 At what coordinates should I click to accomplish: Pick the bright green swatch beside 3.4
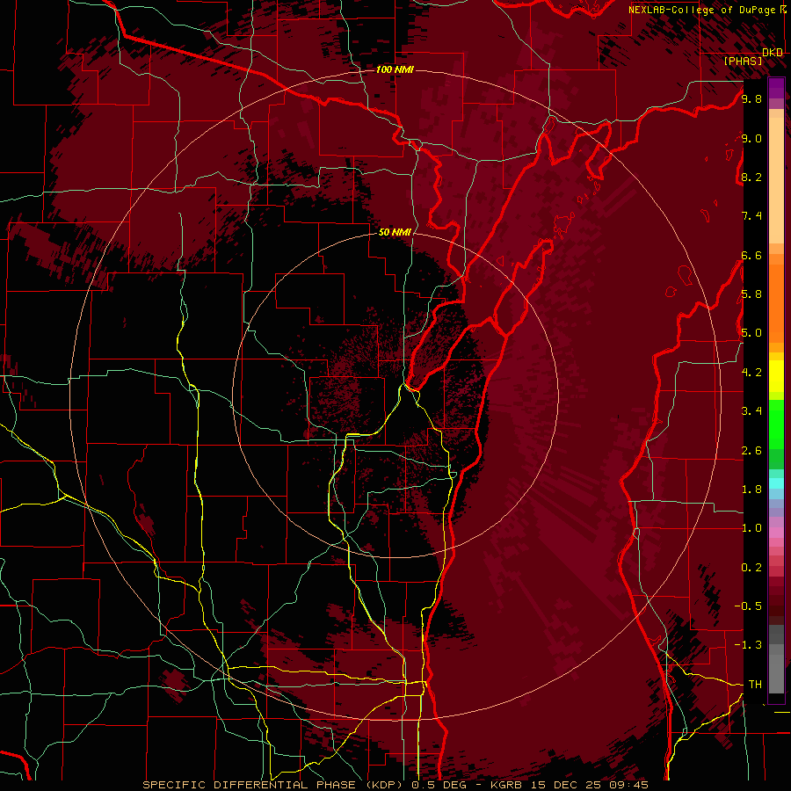tap(776, 424)
